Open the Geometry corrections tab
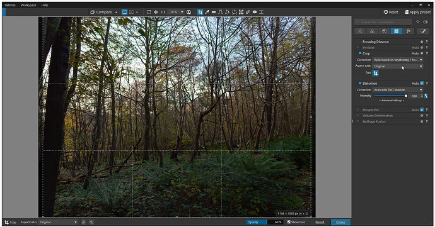This screenshot has width=435, height=227. (x=397, y=31)
